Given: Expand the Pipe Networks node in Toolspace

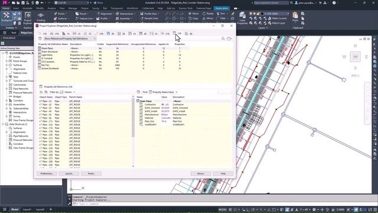Looking at the screenshot, I should pos(6,89).
